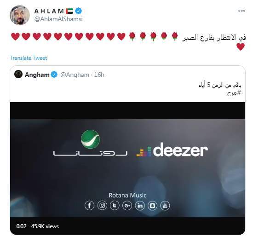253x237 pixels.
Task: Click the AHLAM display name
Action: pos(49,11)
